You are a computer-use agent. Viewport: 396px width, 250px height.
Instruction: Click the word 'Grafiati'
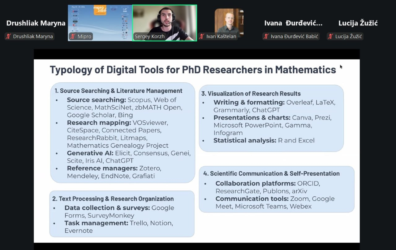pyautogui.click(x=144, y=176)
